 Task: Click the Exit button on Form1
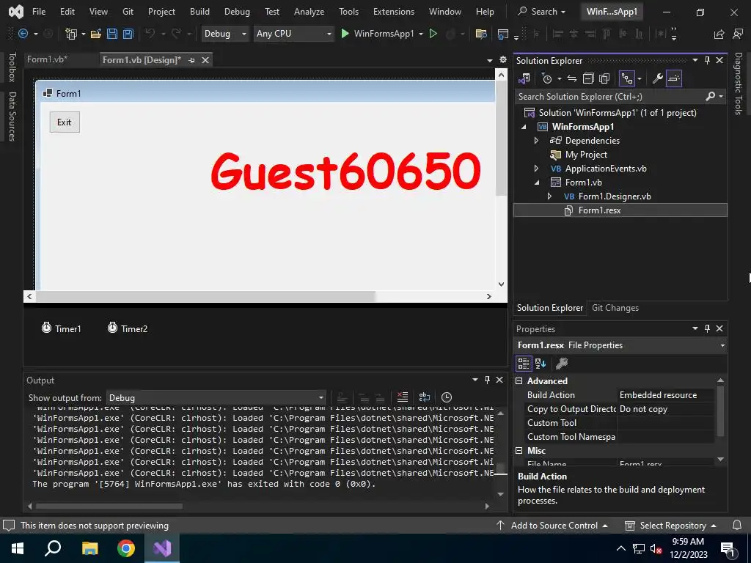pos(65,122)
